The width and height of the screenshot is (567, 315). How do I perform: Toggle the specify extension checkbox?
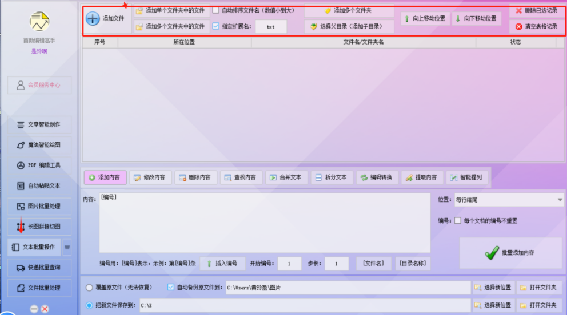(x=216, y=26)
